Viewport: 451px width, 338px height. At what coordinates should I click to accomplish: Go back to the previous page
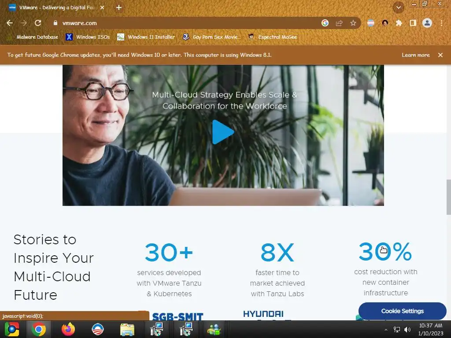[10, 23]
